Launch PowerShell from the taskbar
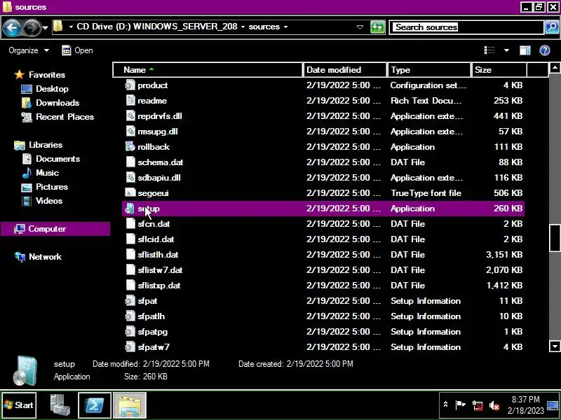 (95, 405)
